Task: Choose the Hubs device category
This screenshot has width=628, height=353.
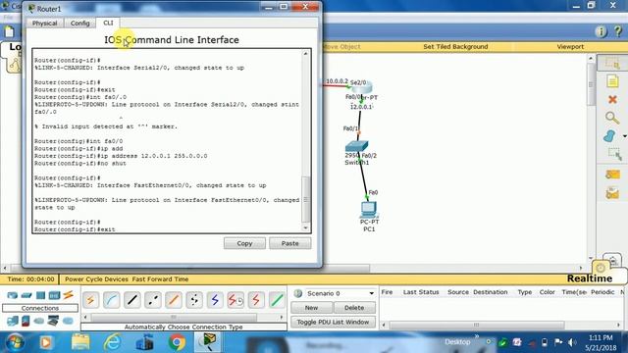Action: [x=40, y=296]
